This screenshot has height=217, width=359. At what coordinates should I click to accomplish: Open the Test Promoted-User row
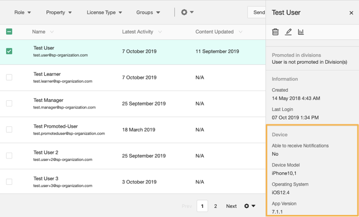[133, 130]
